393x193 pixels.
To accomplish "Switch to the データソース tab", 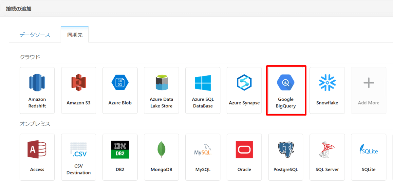I will (35, 35).
